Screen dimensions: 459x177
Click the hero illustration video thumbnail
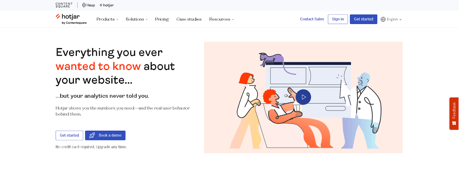[x=303, y=98]
